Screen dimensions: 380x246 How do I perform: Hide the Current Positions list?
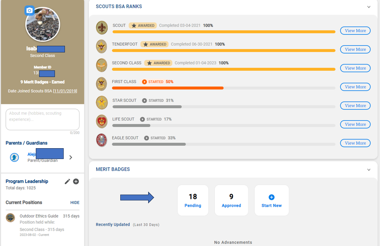coord(75,203)
